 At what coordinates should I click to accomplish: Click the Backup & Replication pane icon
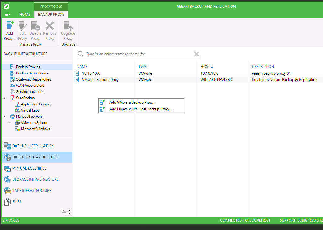click(8, 146)
